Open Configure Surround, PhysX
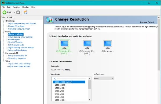Screen dimensions: 161x104 click(19, 29)
